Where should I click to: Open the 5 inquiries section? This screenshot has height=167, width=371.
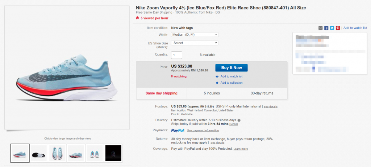click(x=212, y=93)
